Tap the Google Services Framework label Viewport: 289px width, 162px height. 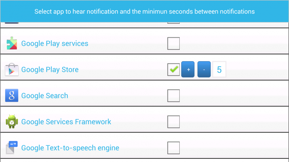coord(66,122)
